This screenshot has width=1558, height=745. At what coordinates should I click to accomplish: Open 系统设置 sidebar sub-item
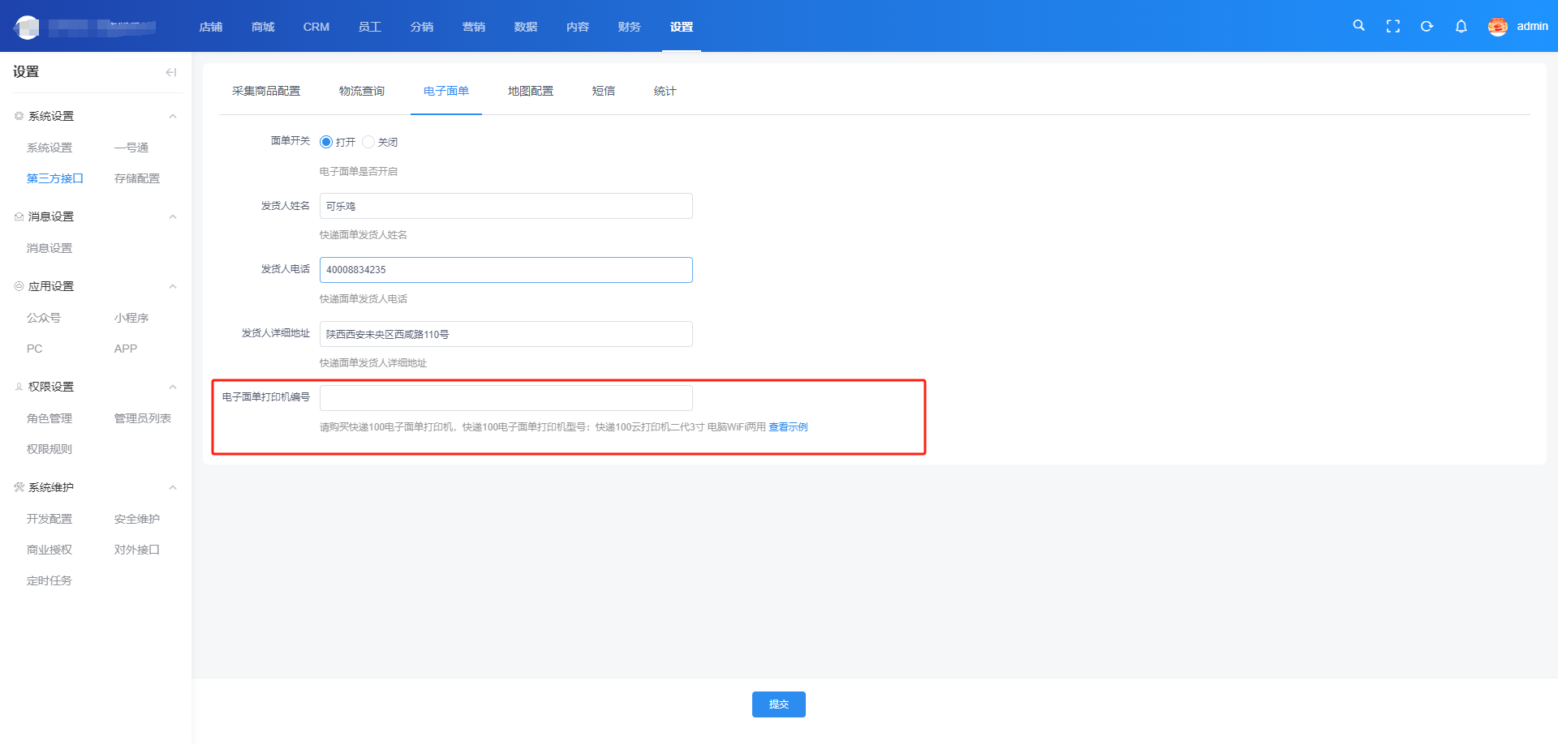(49, 148)
